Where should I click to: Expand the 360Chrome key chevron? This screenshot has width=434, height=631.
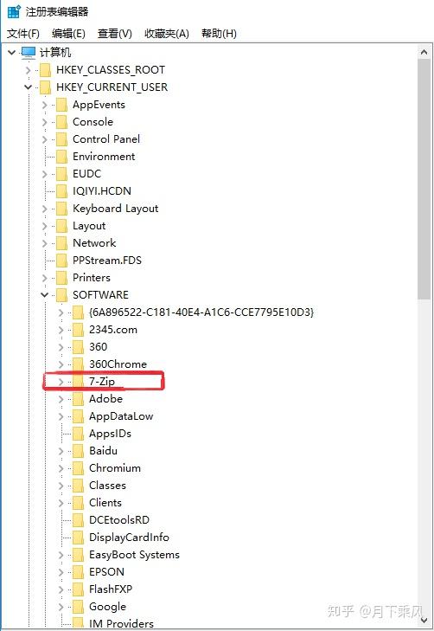(x=61, y=364)
